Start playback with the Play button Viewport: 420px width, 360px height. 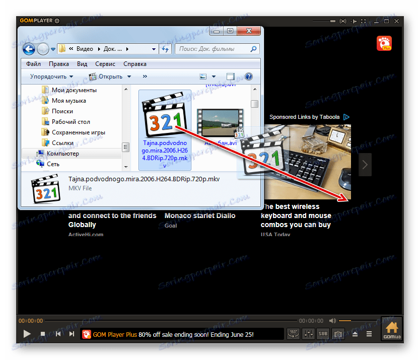(27, 334)
